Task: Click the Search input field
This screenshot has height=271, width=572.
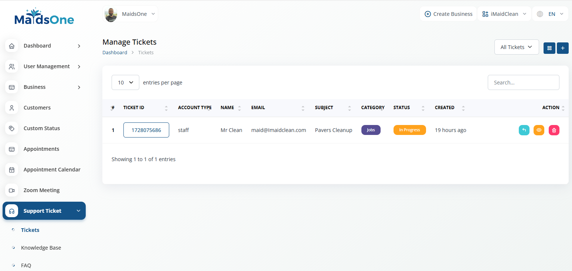Action: pyautogui.click(x=523, y=83)
